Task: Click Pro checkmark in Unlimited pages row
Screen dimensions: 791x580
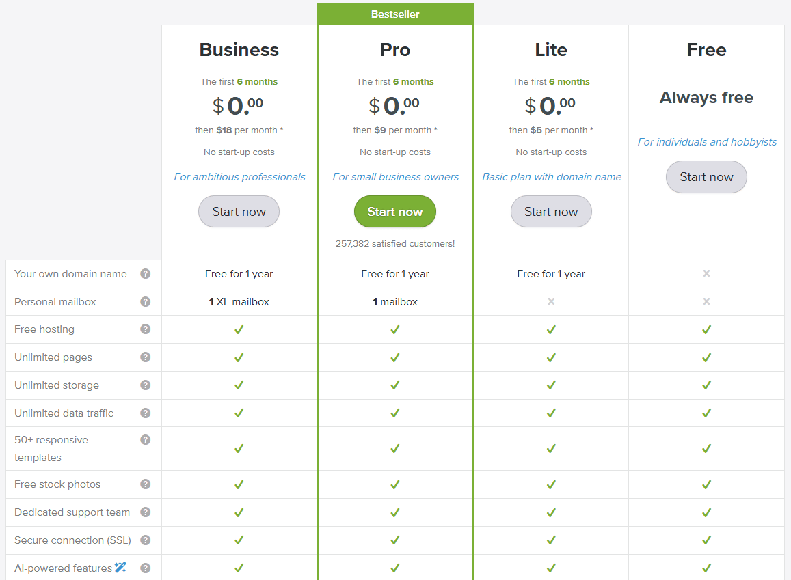Action: coord(395,358)
